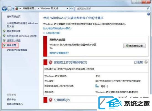Open the help question mark icon

148,14
